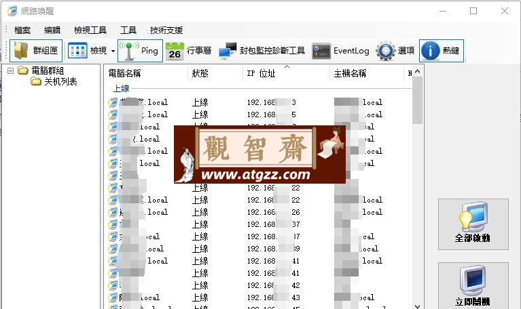Open the 檔案 menu
This screenshot has width=521, height=309.
(22, 30)
